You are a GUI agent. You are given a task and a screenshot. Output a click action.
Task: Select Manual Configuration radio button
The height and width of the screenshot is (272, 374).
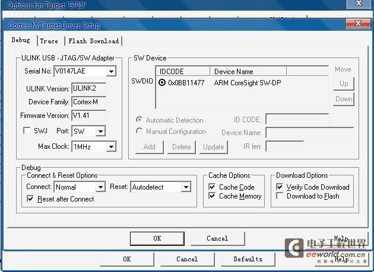[x=139, y=131]
